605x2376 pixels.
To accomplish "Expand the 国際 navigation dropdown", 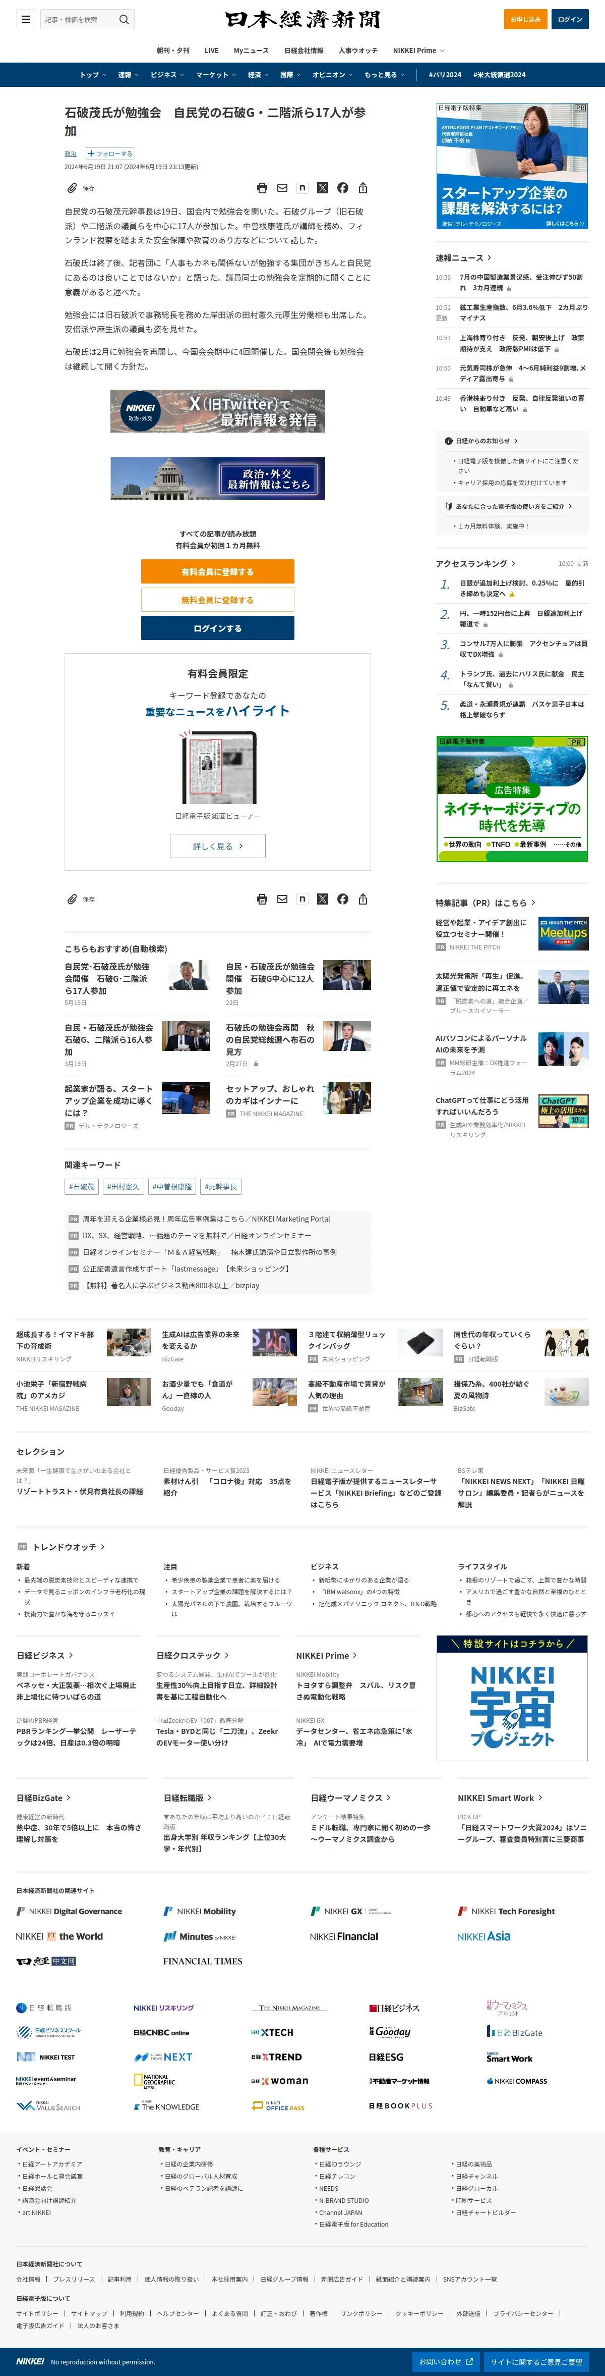I will [290, 75].
